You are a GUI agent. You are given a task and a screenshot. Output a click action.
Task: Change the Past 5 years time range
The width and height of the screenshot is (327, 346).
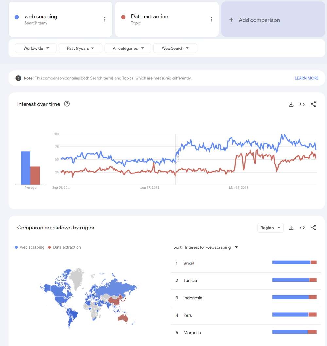80,48
